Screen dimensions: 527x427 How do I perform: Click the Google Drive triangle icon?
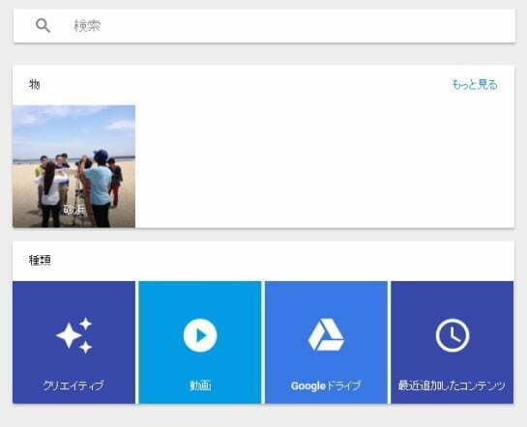[x=326, y=335]
